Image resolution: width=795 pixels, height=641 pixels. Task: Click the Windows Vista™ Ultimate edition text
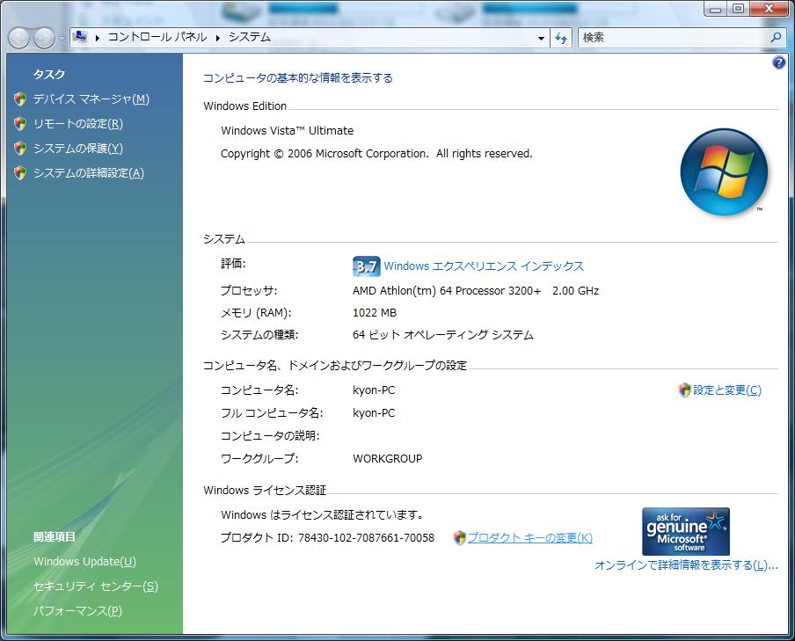287,131
